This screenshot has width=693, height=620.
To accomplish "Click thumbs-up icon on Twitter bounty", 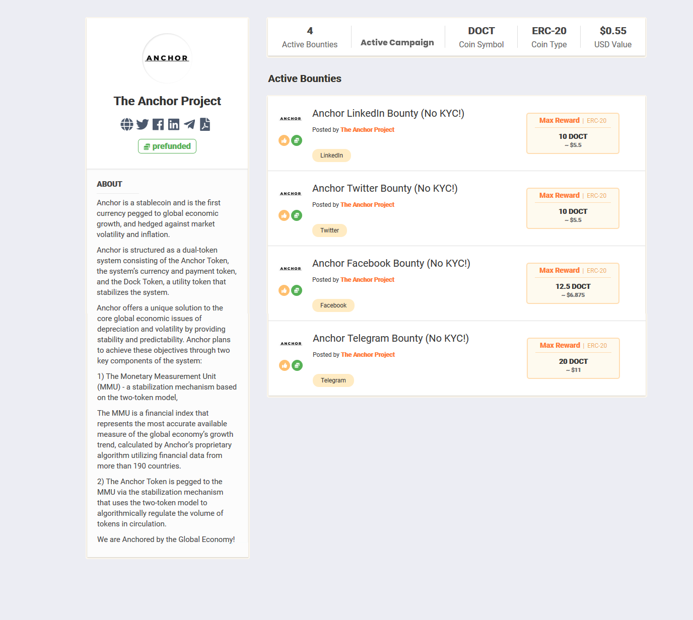I will click(284, 215).
